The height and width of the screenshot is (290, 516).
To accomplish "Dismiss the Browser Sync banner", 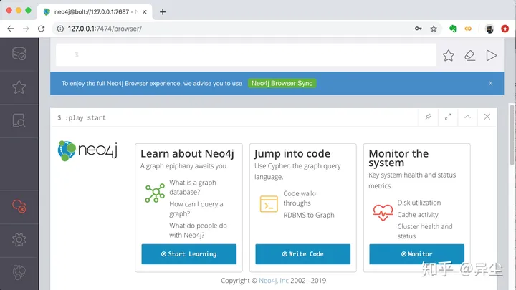I will [x=490, y=84].
